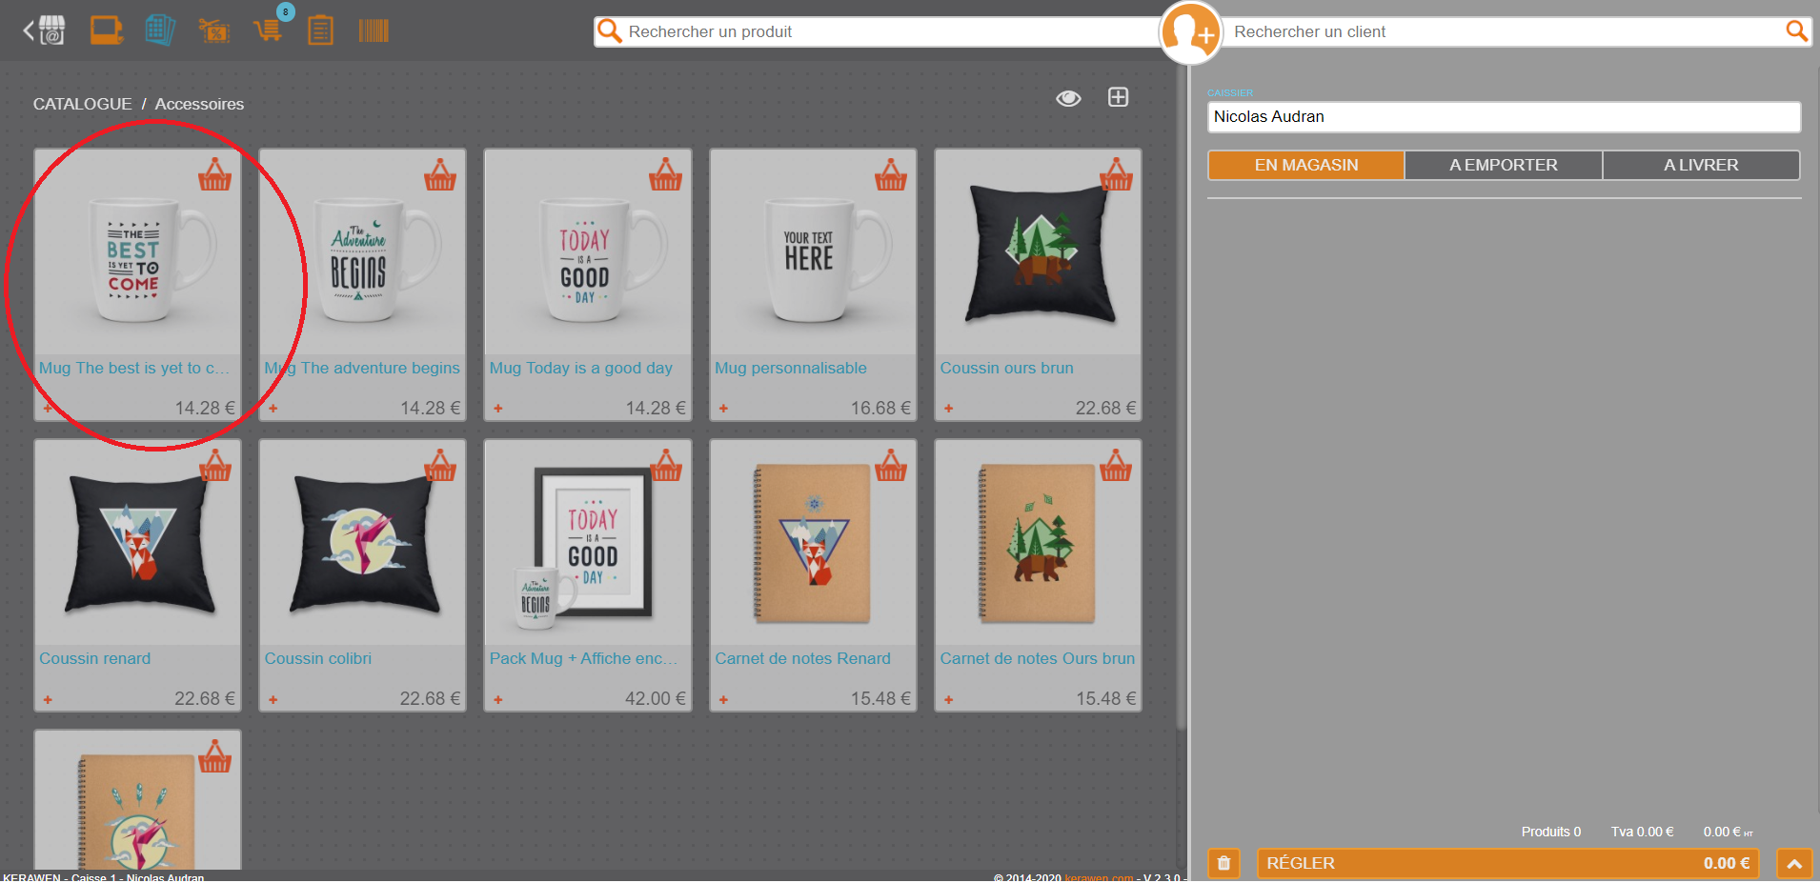Focus the Rechercher un produit field

point(877,31)
